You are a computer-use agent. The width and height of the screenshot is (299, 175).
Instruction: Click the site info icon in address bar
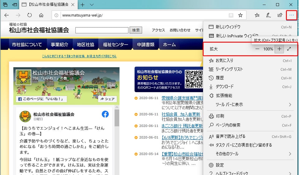click(x=56, y=15)
